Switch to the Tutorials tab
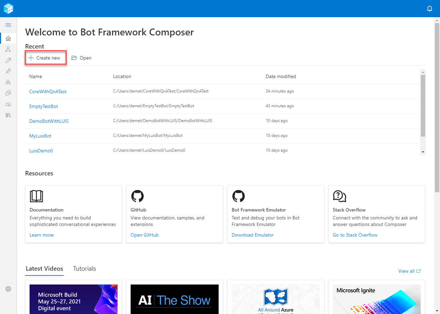Image resolution: width=440 pixels, height=314 pixels. coord(85,269)
